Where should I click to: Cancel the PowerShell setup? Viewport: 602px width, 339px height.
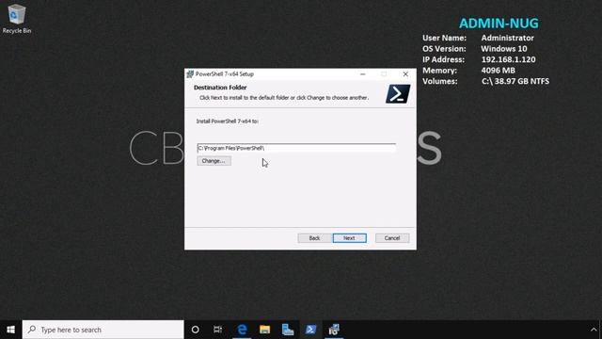click(x=392, y=238)
